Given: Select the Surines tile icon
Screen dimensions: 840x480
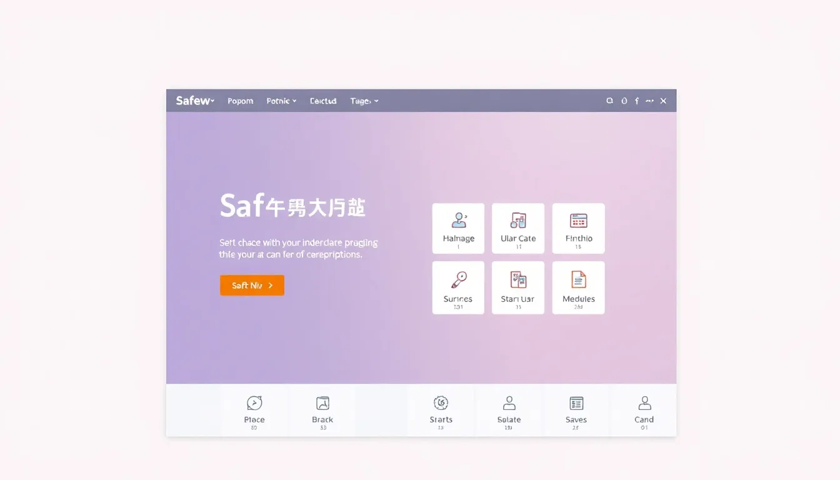Looking at the screenshot, I should click(x=459, y=280).
